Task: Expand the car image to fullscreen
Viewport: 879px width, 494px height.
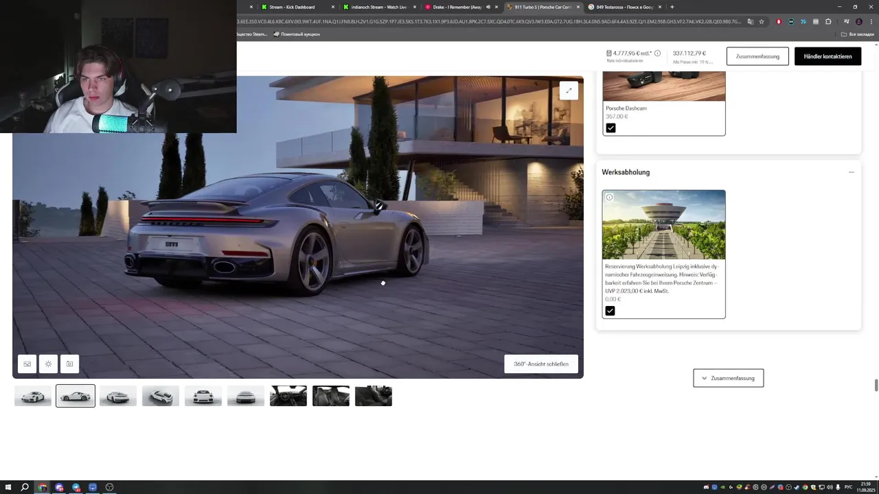Action: pos(569,91)
